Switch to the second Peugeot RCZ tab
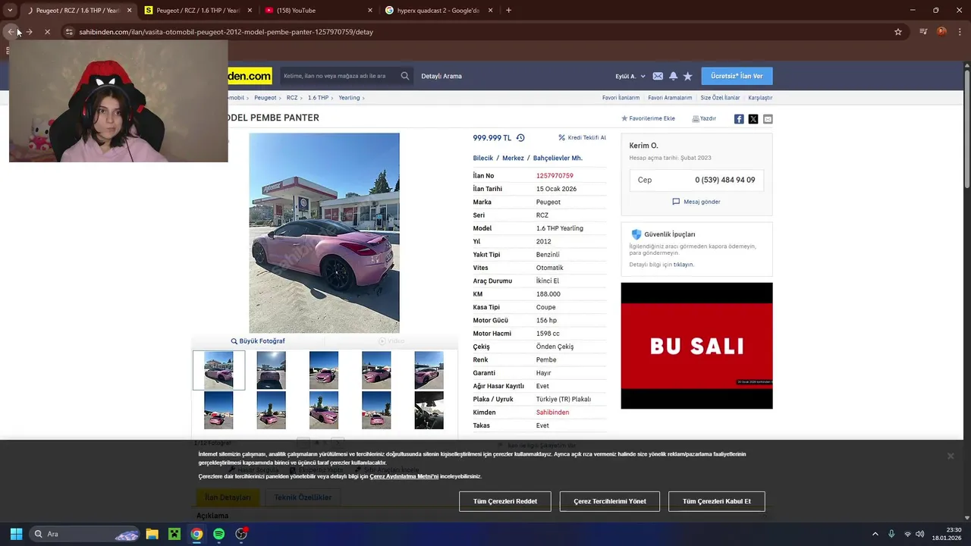This screenshot has height=546, width=971. [x=198, y=11]
